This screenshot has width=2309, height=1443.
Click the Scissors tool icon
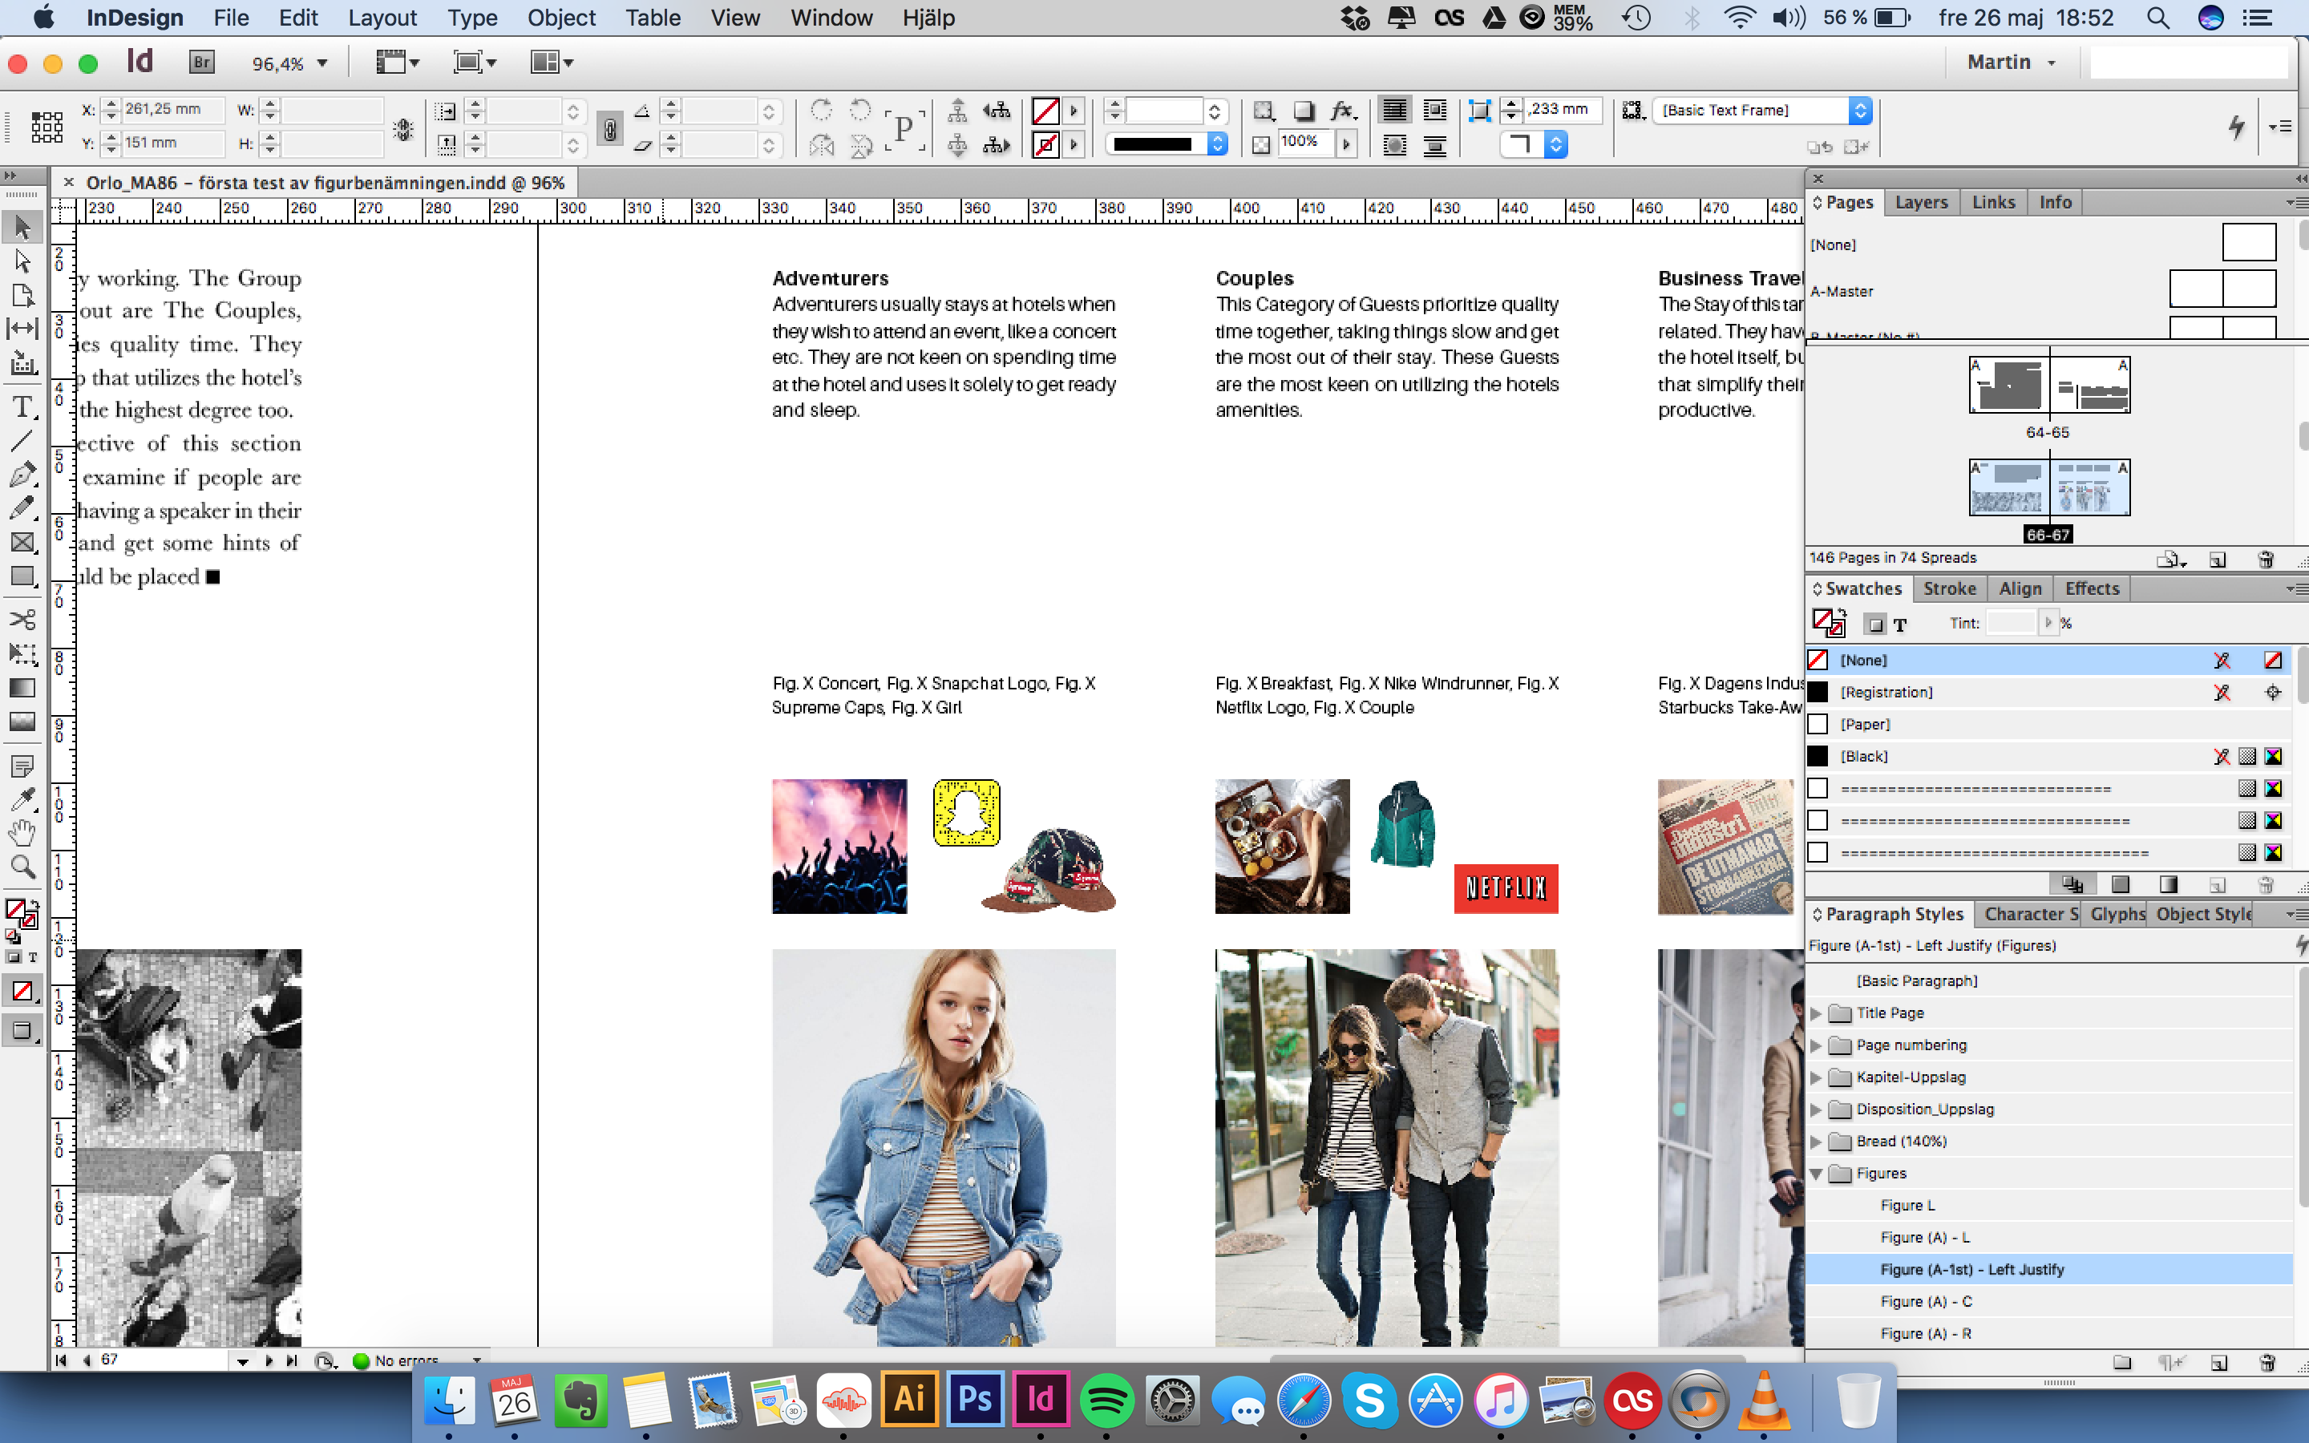coord(22,618)
